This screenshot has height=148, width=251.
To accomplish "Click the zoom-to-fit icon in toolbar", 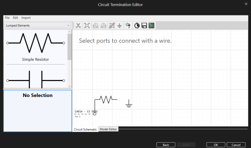I will pos(87,26).
